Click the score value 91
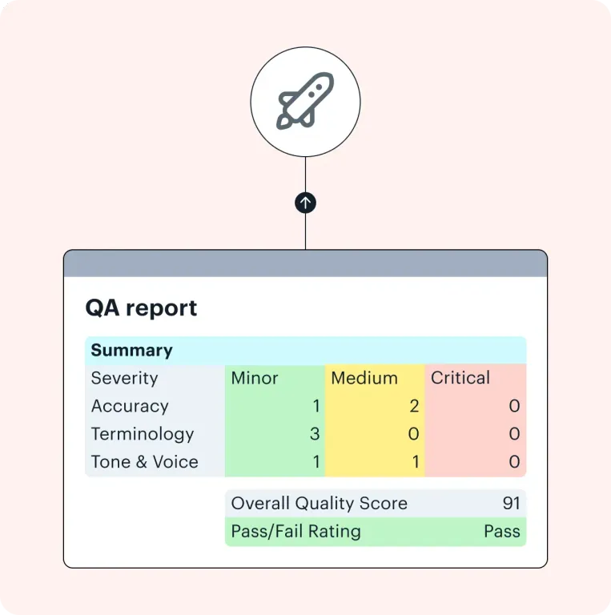The height and width of the screenshot is (615, 611). (512, 503)
